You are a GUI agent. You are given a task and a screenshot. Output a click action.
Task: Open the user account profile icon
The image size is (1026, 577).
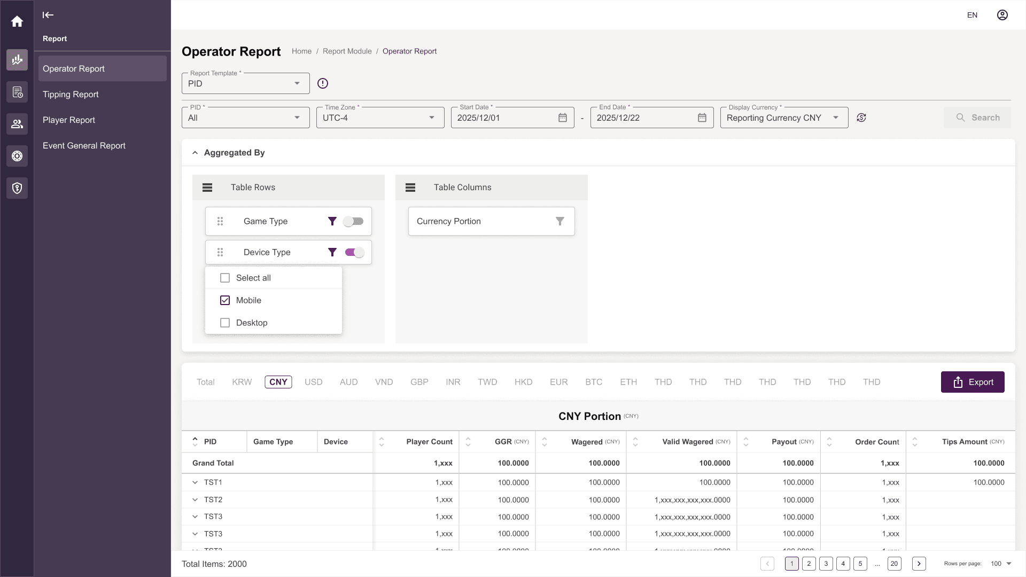[x=1002, y=15]
